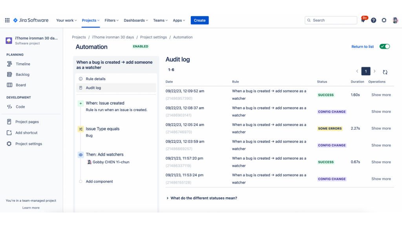Click the yellow Issue Type condition icon

point(81,129)
